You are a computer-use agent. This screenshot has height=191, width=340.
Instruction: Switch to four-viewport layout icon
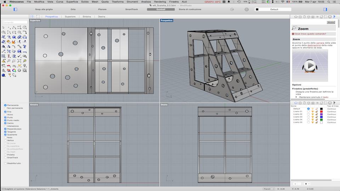click(32, 17)
